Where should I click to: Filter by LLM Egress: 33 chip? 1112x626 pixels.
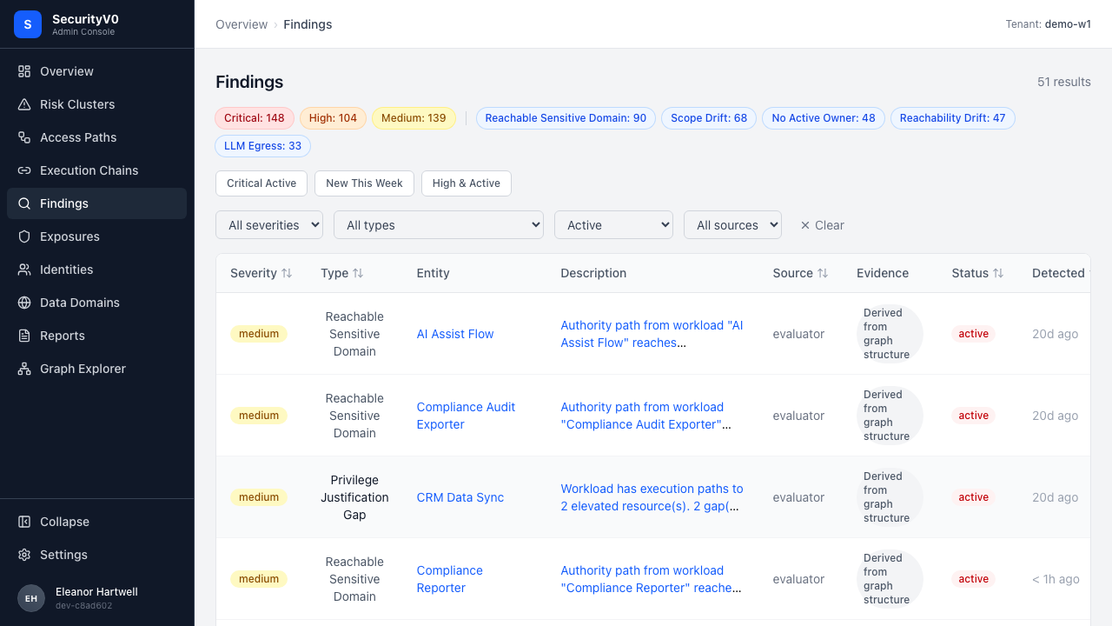tap(262, 146)
